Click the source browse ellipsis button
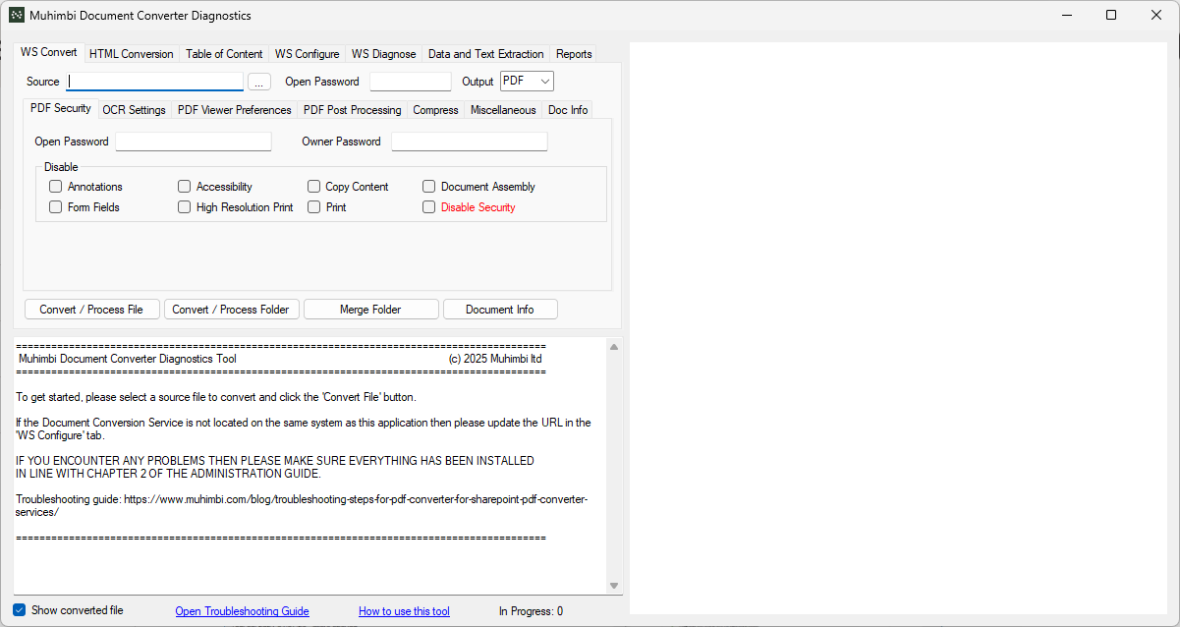Screen dimensions: 1180x627 click(259, 82)
